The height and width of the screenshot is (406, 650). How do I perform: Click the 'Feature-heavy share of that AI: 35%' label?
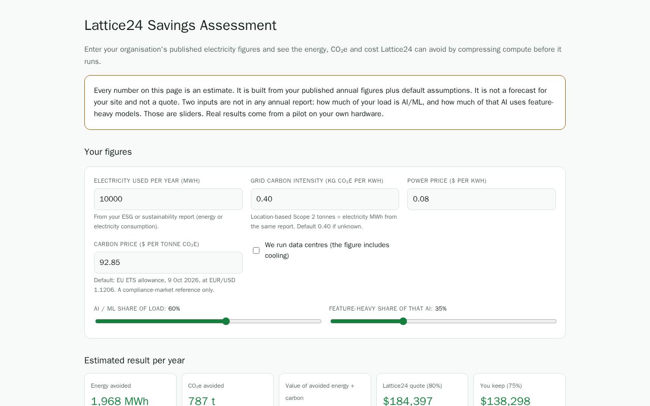point(388,309)
